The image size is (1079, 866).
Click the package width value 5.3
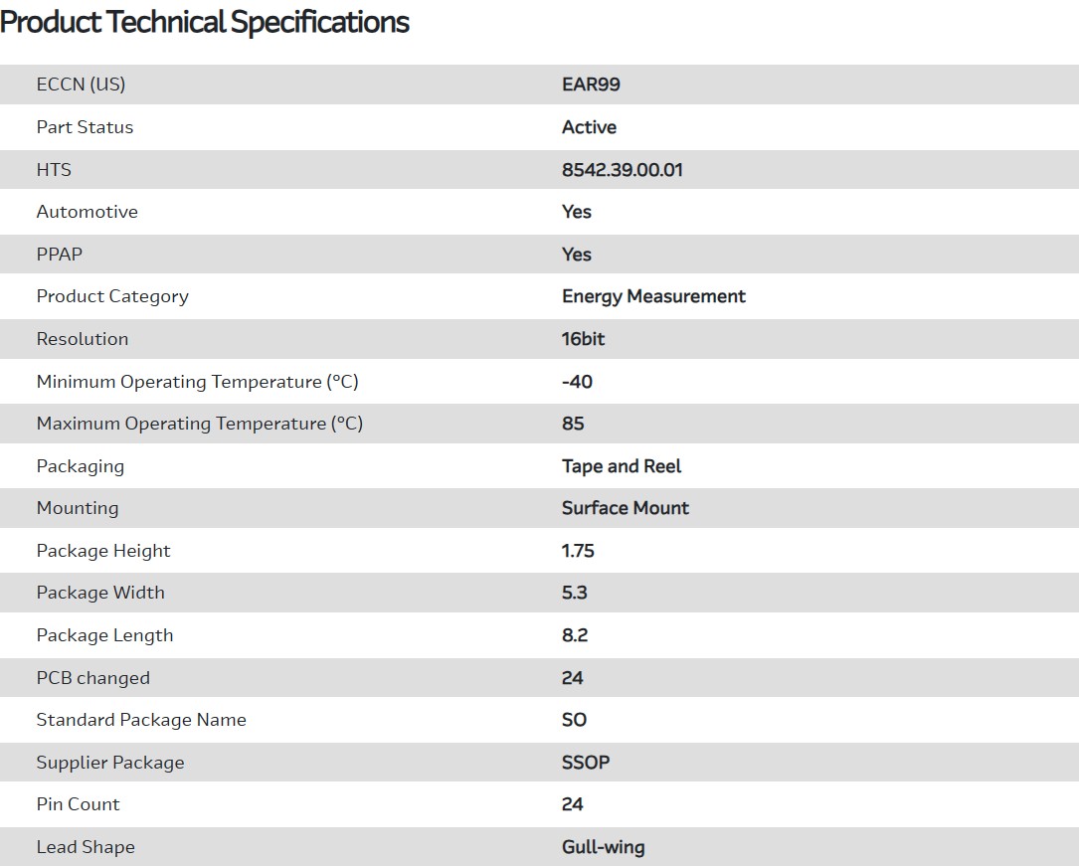click(574, 593)
